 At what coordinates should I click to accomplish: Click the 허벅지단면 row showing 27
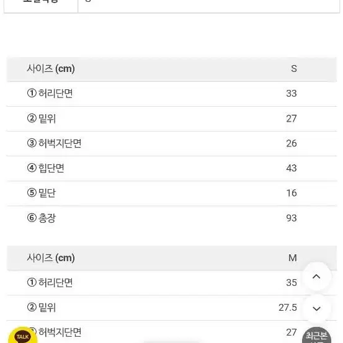(x=172, y=332)
